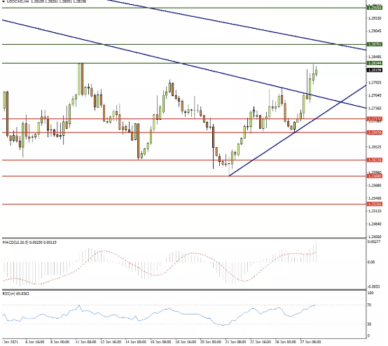Click the MACD zero level 0.00 label
This screenshot has width=388, height=346.
click(x=371, y=262)
